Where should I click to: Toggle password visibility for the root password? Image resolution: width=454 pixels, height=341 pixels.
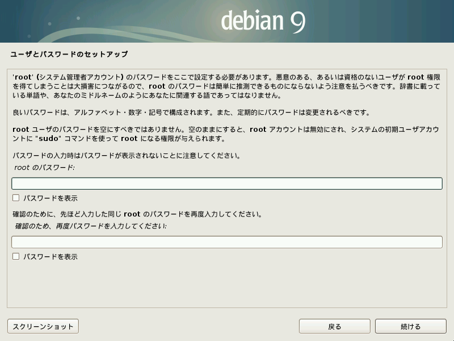coord(16,198)
